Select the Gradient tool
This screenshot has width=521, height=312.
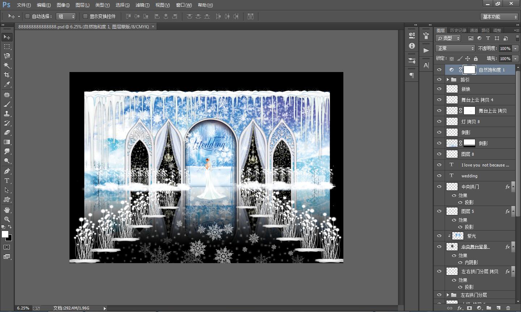pos(7,142)
